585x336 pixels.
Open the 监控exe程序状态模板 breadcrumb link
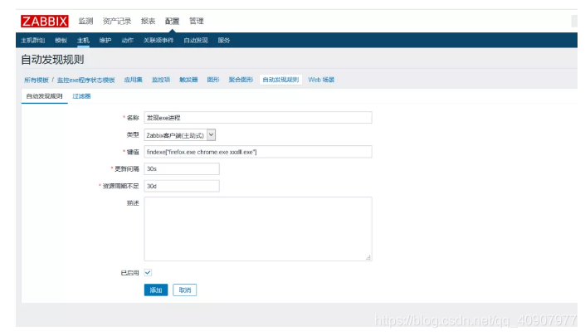point(85,80)
